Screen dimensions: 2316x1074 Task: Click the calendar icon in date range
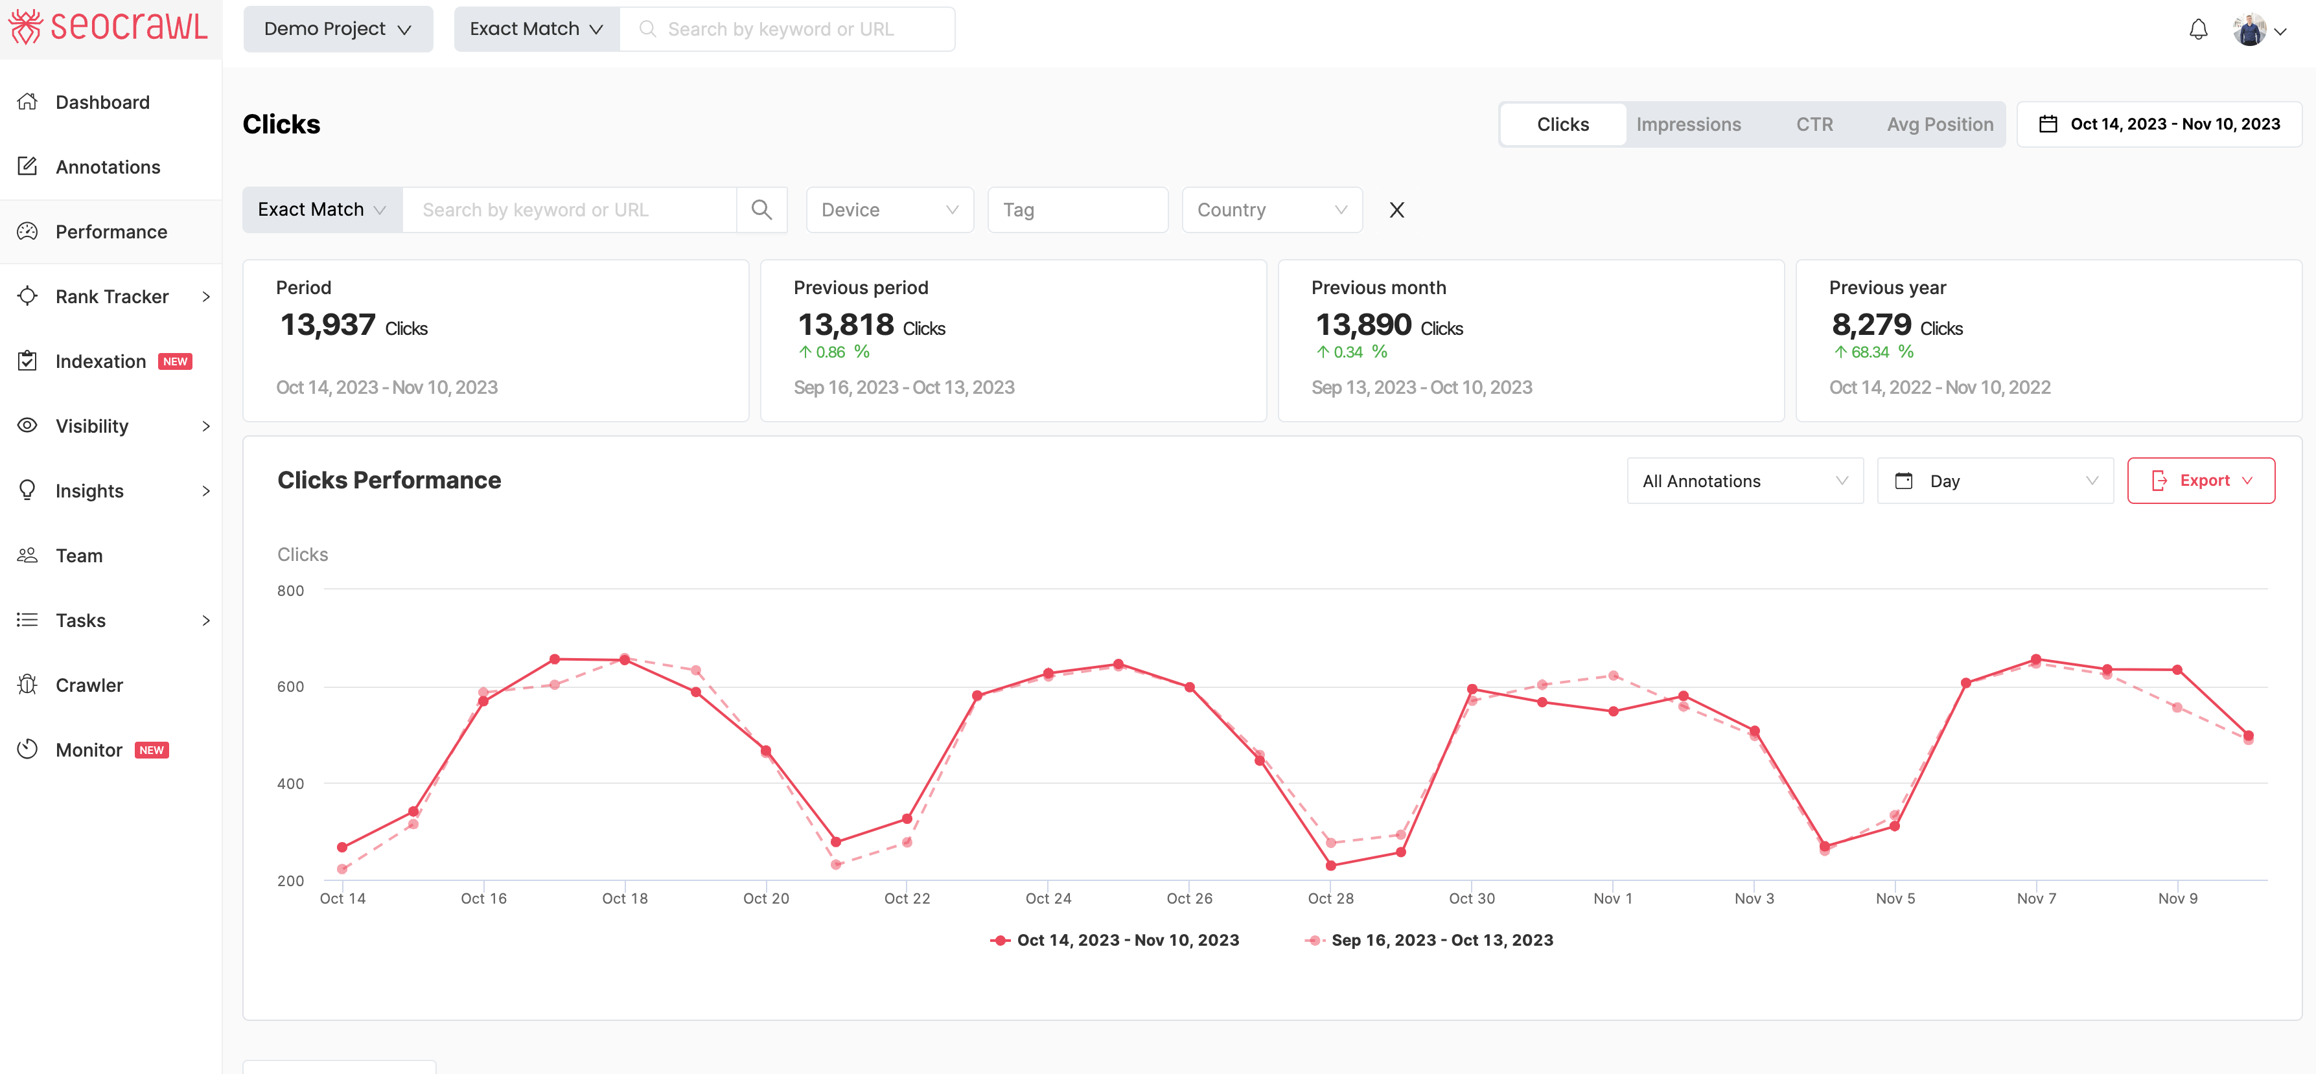pyautogui.click(x=2047, y=124)
